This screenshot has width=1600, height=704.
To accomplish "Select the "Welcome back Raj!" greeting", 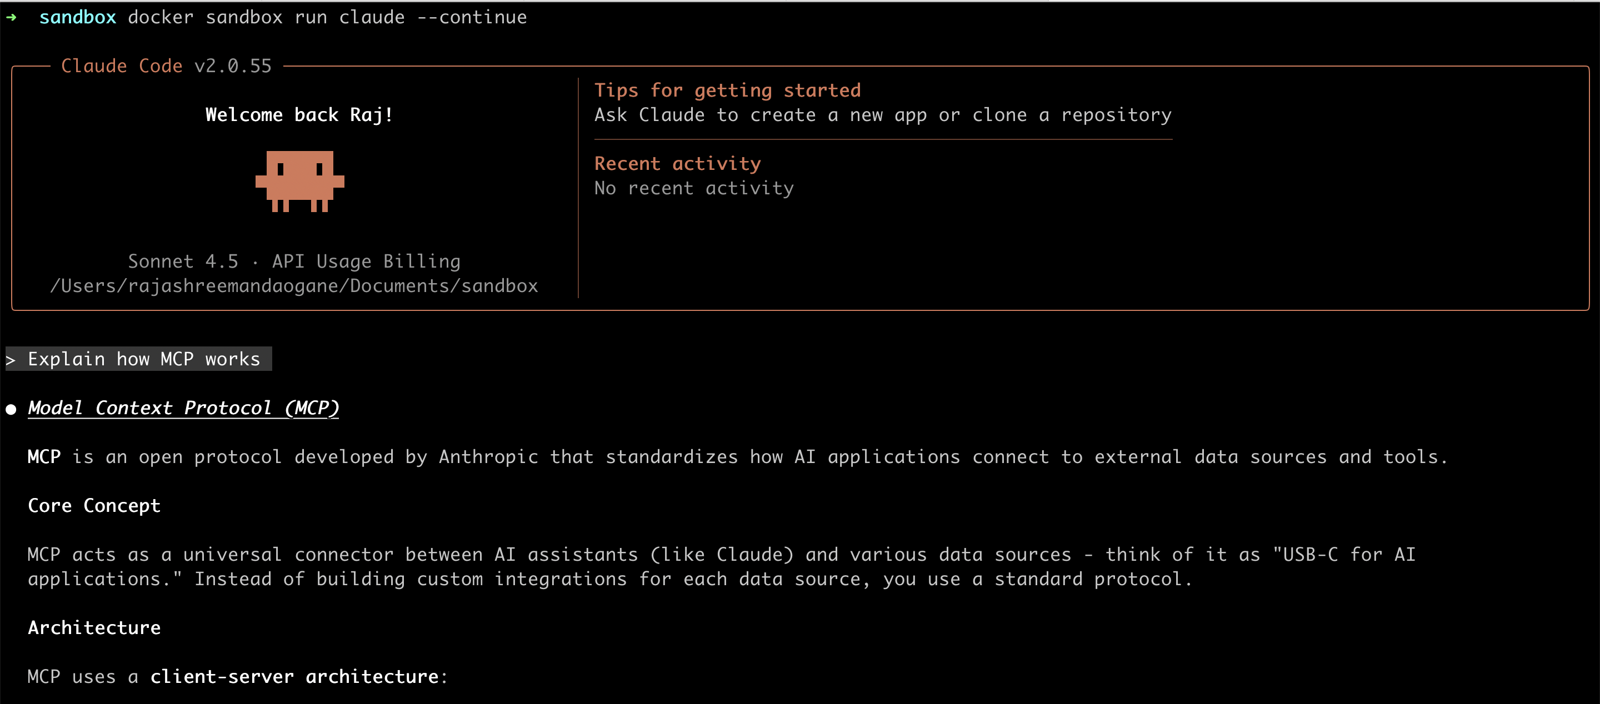I will point(299,115).
